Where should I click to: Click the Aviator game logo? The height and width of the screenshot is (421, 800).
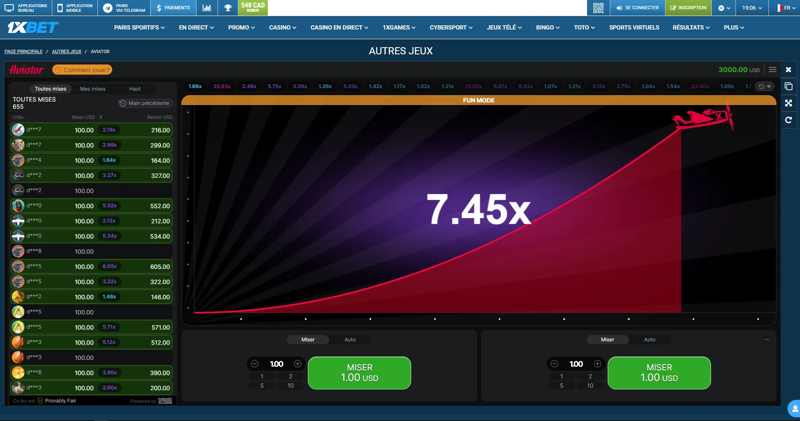26,70
